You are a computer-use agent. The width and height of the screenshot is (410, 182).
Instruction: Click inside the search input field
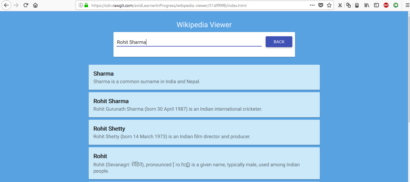tap(189, 42)
